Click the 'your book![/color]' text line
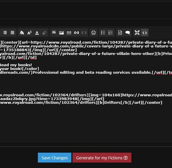 coord(19,69)
